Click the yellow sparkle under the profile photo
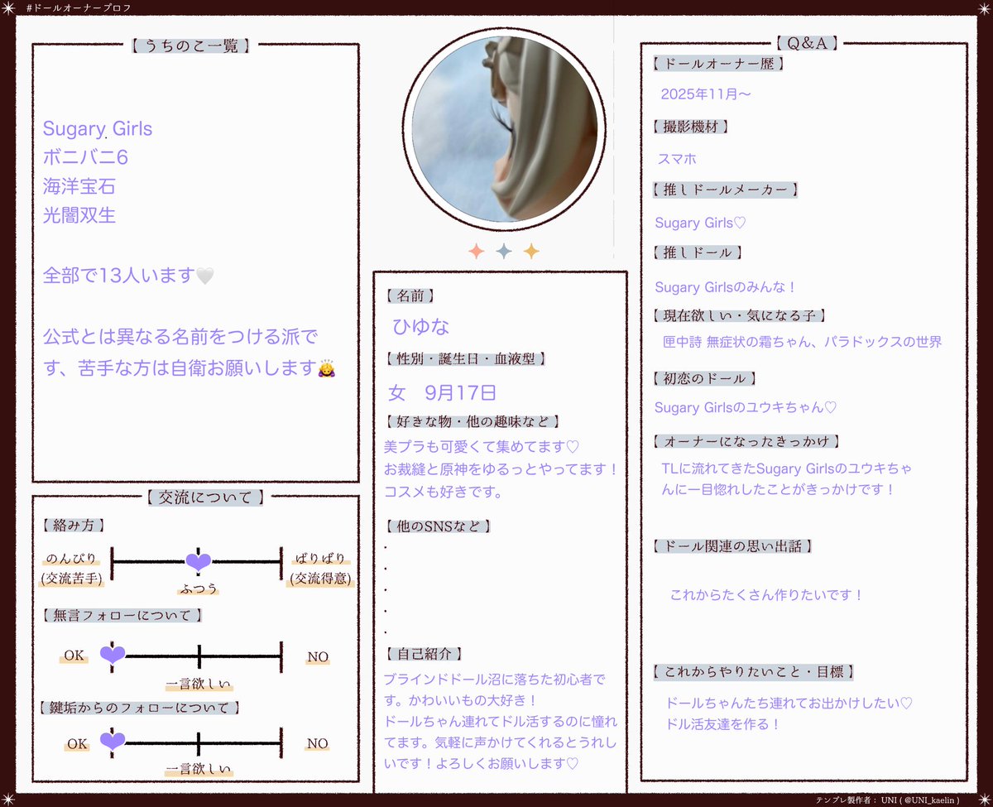This screenshot has height=807, width=993. coord(531,251)
